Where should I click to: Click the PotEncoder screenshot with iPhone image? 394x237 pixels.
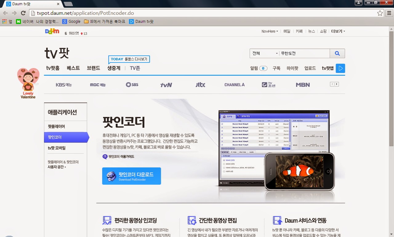point(276,151)
